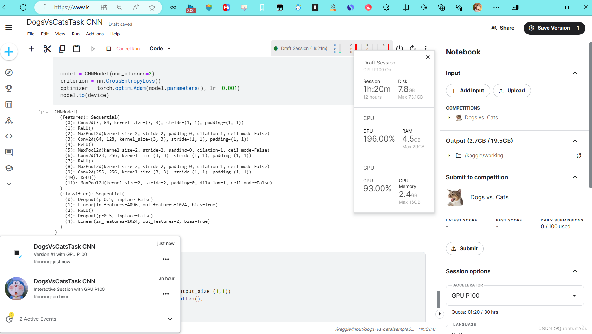Open options for Interactive Session event
The height and width of the screenshot is (334, 592).
pyautogui.click(x=166, y=294)
